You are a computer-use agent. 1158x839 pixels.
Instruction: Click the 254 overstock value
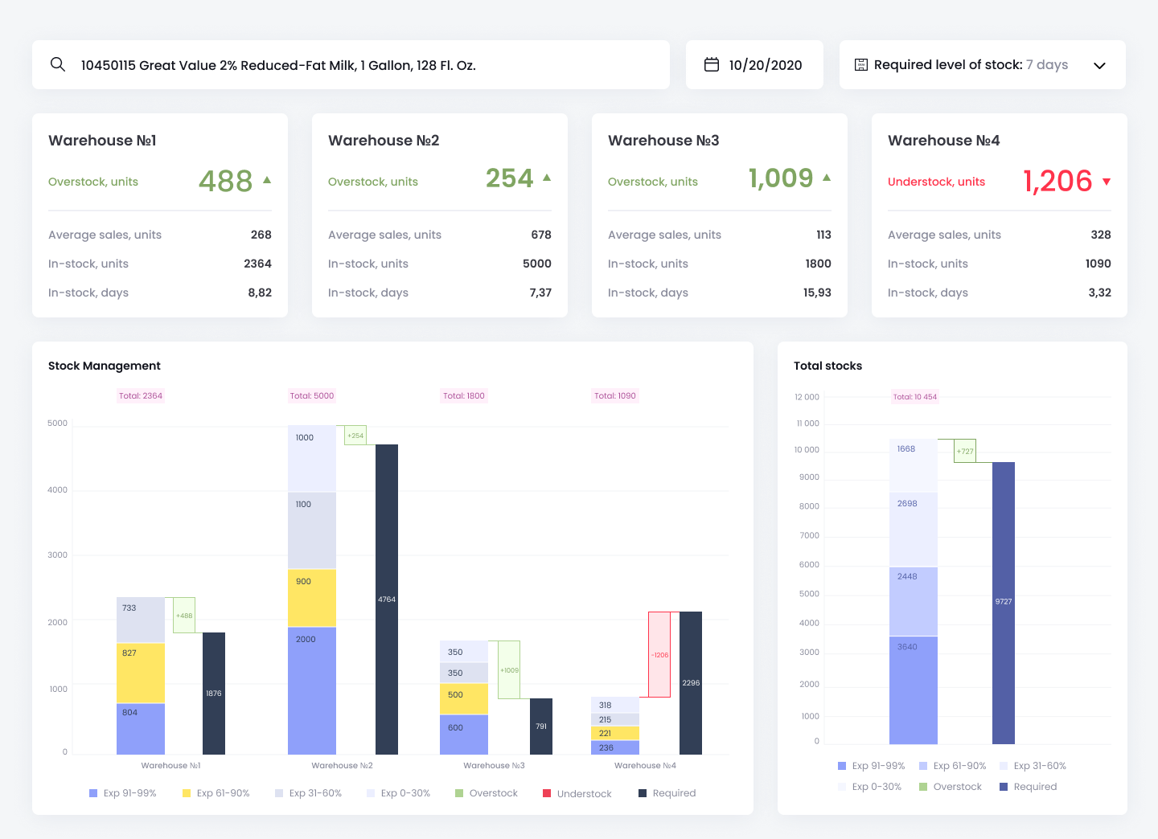[510, 178]
